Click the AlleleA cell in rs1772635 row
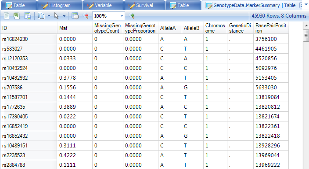 click(x=170, y=107)
